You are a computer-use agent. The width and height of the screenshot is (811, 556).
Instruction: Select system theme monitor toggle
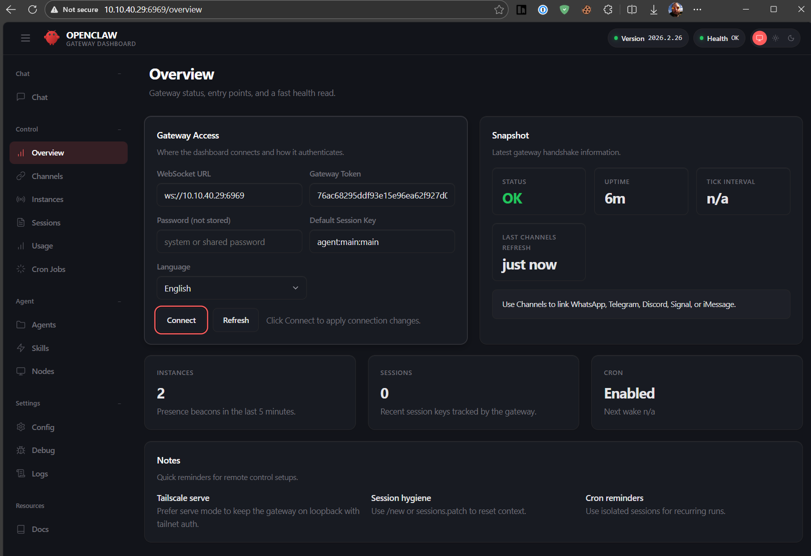(759, 38)
